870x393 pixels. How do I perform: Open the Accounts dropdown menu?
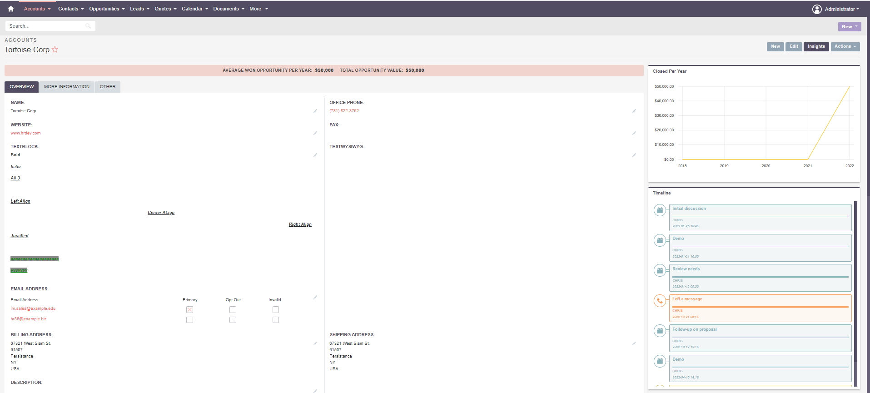(37, 9)
